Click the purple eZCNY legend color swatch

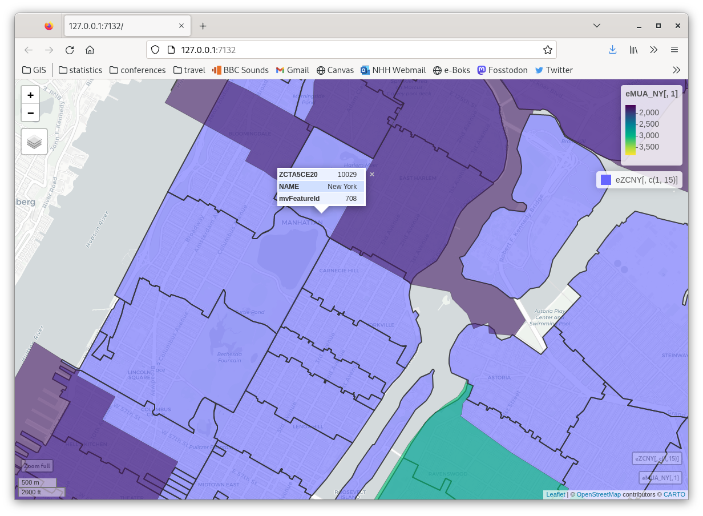(x=606, y=179)
